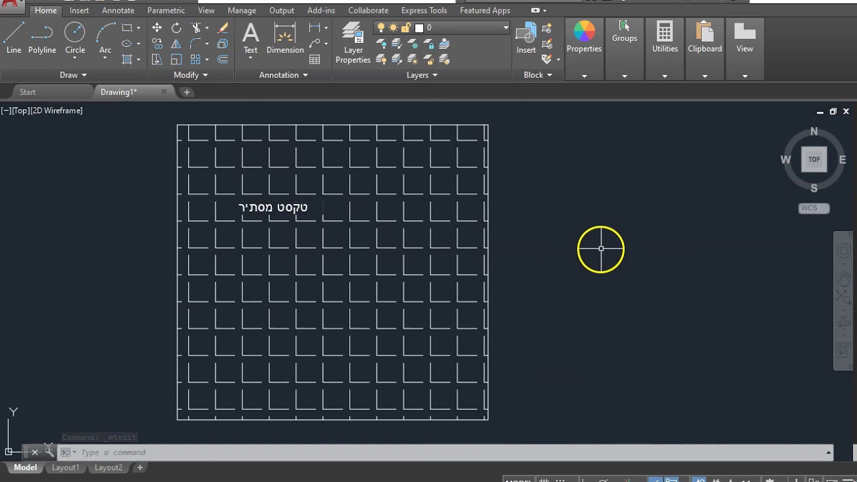Open the Manage ribbon tab
Screen dimensions: 857x482
point(242,11)
